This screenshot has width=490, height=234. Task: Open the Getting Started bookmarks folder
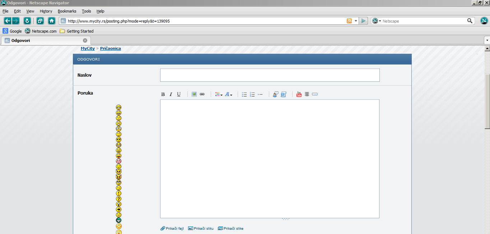point(76,31)
